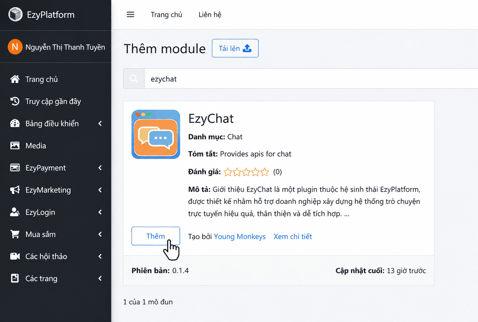Screen dimensions: 478x322
Task: Expand the Các trang submenu chevron
Action: (100, 279)
